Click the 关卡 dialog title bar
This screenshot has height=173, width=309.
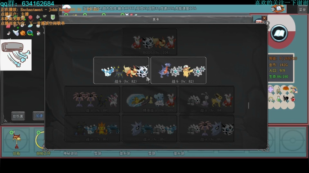156,19
